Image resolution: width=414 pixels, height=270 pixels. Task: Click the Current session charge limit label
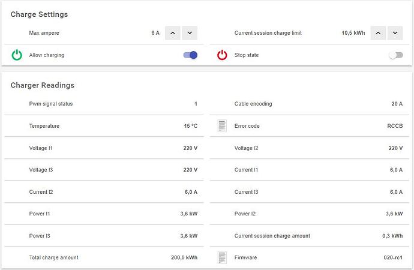click(268, 33)
